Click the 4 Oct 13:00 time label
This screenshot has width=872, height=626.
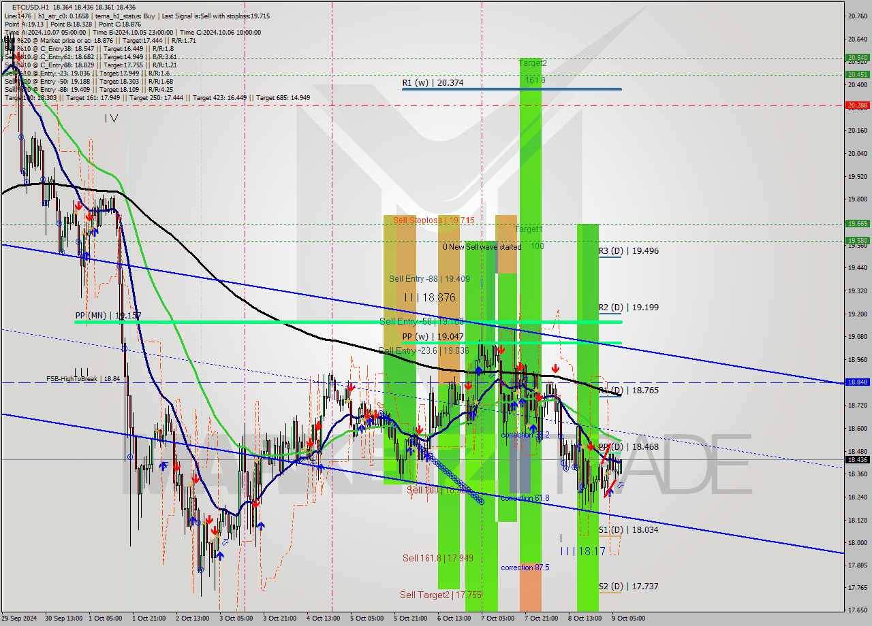coord(323,619)
